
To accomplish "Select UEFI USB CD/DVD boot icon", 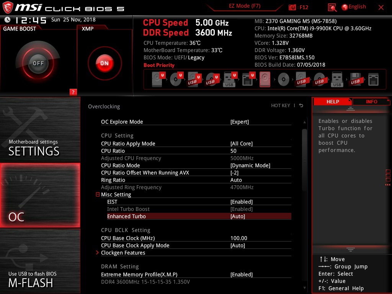I will [x=212, y=79].
